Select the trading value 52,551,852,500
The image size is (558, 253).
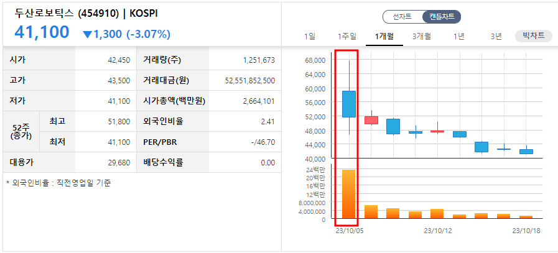(250, 81)
